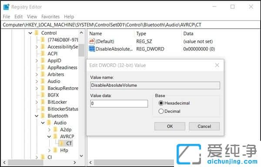Collapse the Audio node under Bluetooth
261x167 pixels.
[x=43, y=123]
